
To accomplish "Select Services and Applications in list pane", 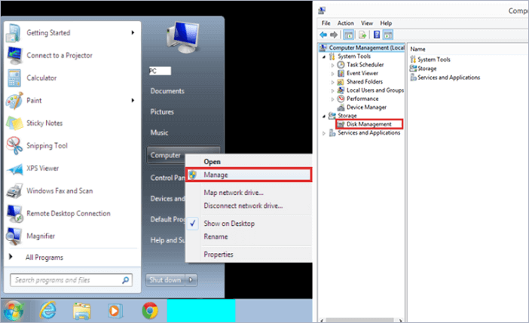I will point(445,78).
